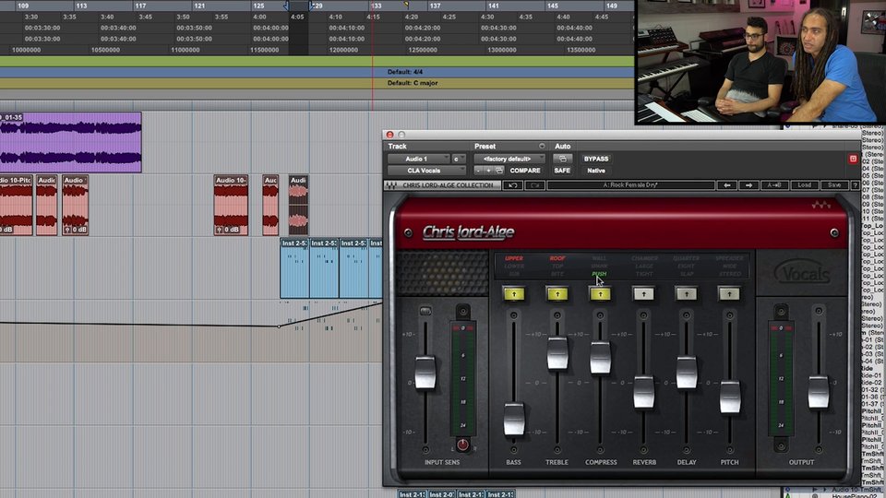Select first blue Inst 2-5 MIDI clip
This screenshot has width=886, height=498.
coord(294,268)
